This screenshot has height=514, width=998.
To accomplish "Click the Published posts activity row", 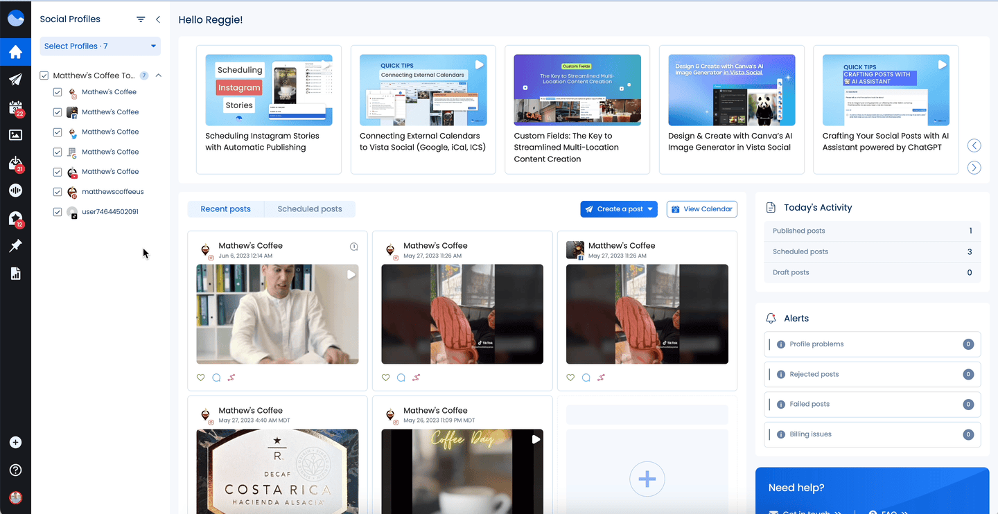I will tap(873, 231).
